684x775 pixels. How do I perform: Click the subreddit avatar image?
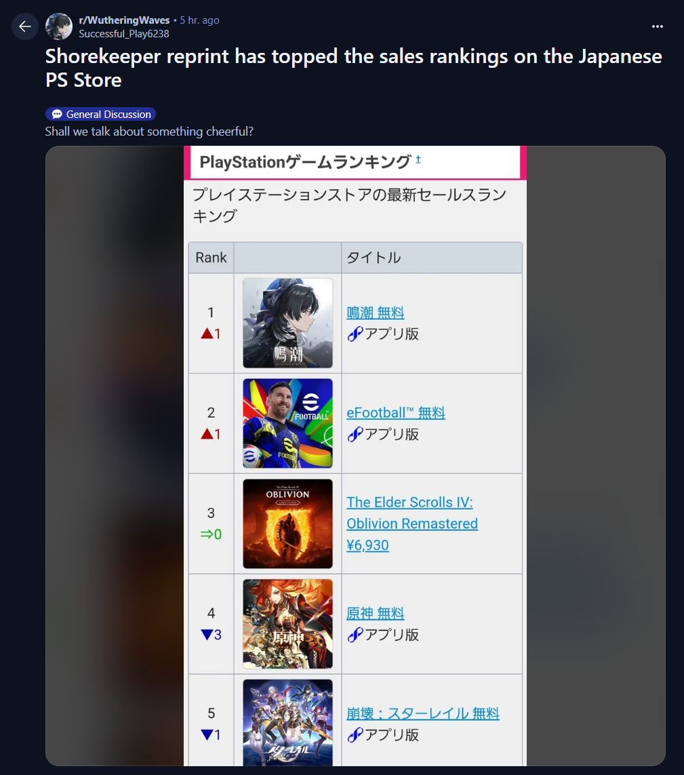coord(59,26)
